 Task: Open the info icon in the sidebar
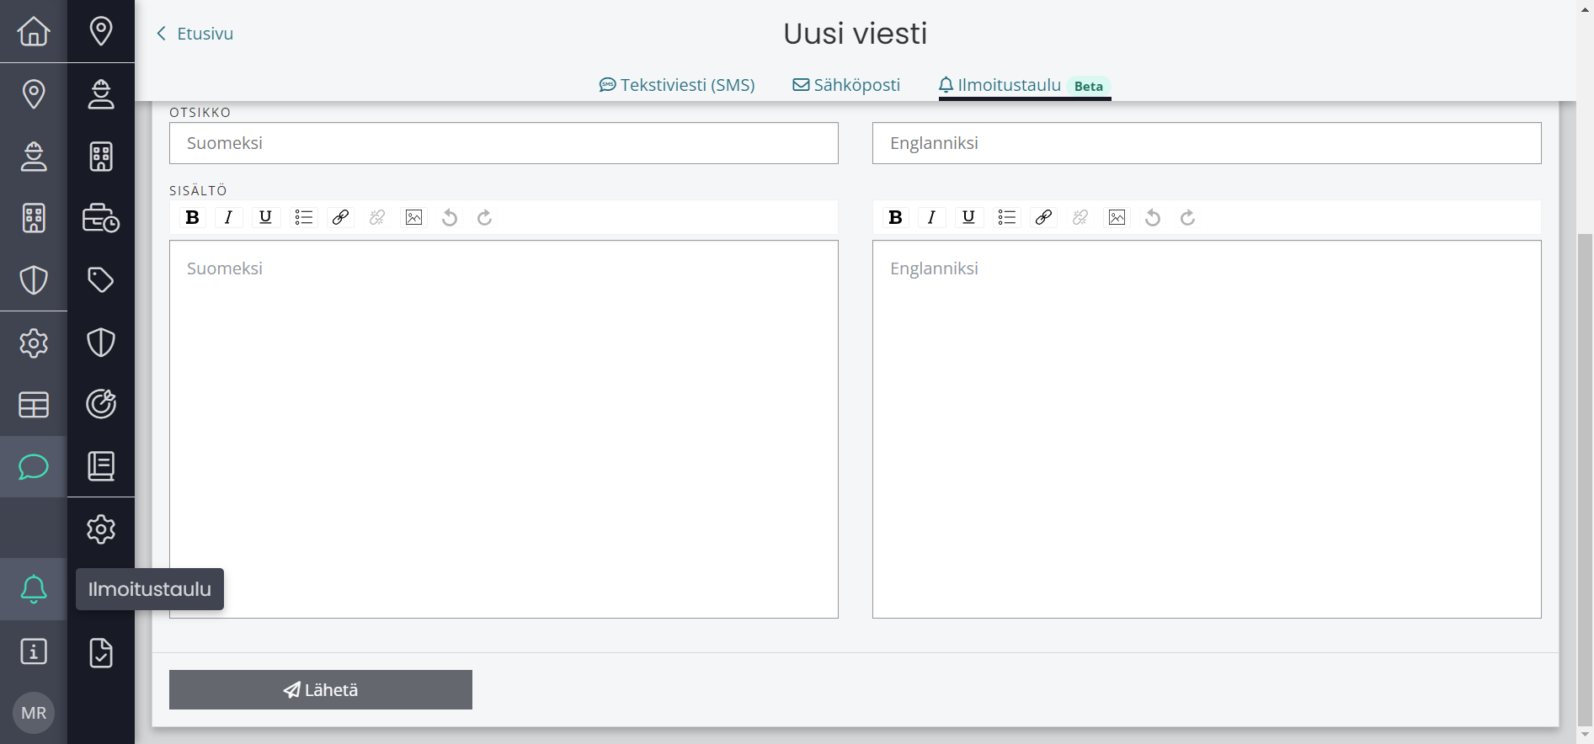(x=34, y=651)
